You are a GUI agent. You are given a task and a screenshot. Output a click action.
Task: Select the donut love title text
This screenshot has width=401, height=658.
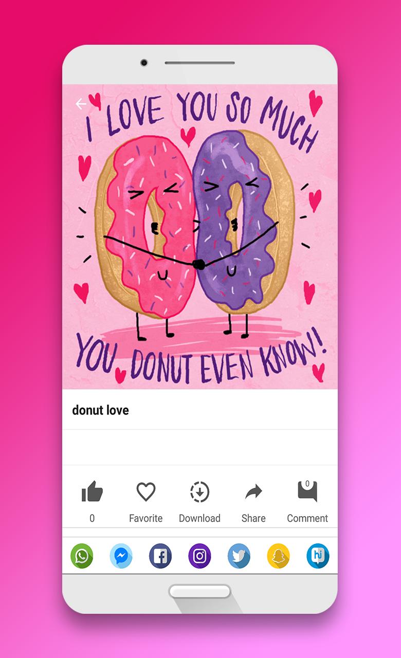pyautogui.click(x=100, y=410)
